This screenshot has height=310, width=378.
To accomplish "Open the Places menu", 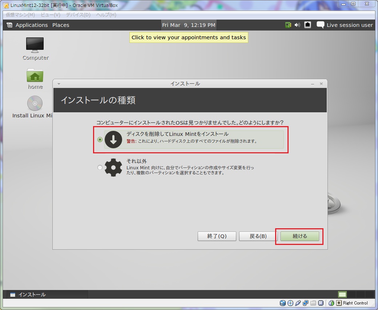I will (61, 25).
